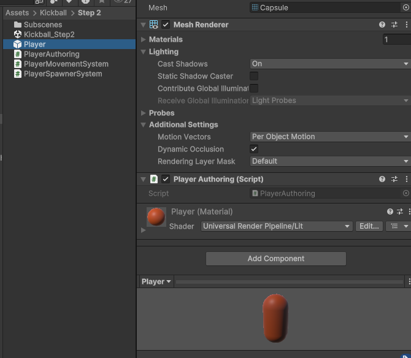The width and height of the screenshot is (411, 358).
Task: Select the Kickball_Step2 scene asset
Action: [44, 34]
